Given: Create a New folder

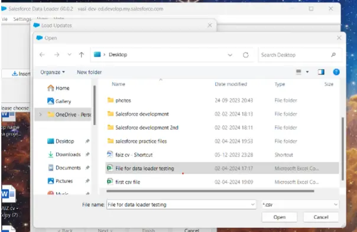Looking at the screenshot, I should pos(89,72).
